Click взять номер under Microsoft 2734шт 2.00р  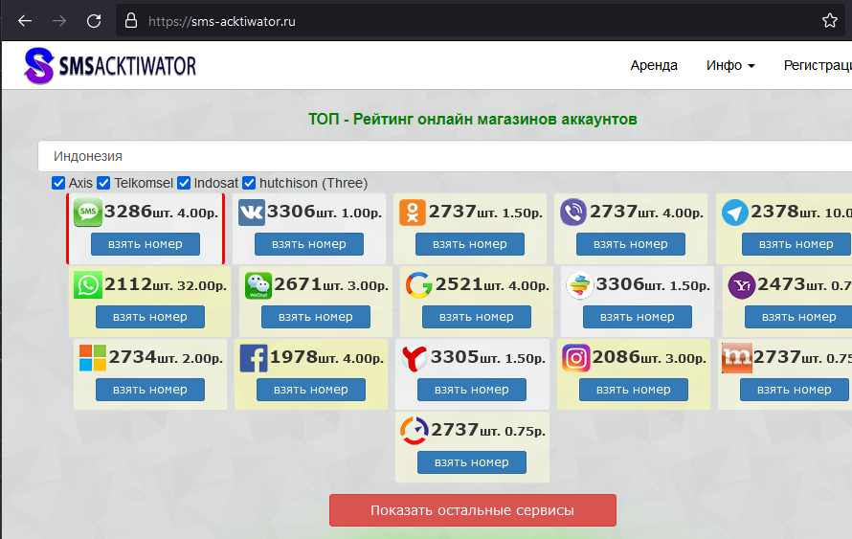coord(150,390)
